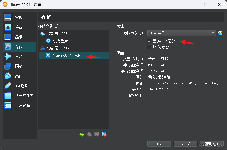Image resolution: width=227 pixels, height=150 pixels.
Task: Enable the 热插拔(H) hot-plug checkbox
Action: pyautogui.click(x=149, y=47)
